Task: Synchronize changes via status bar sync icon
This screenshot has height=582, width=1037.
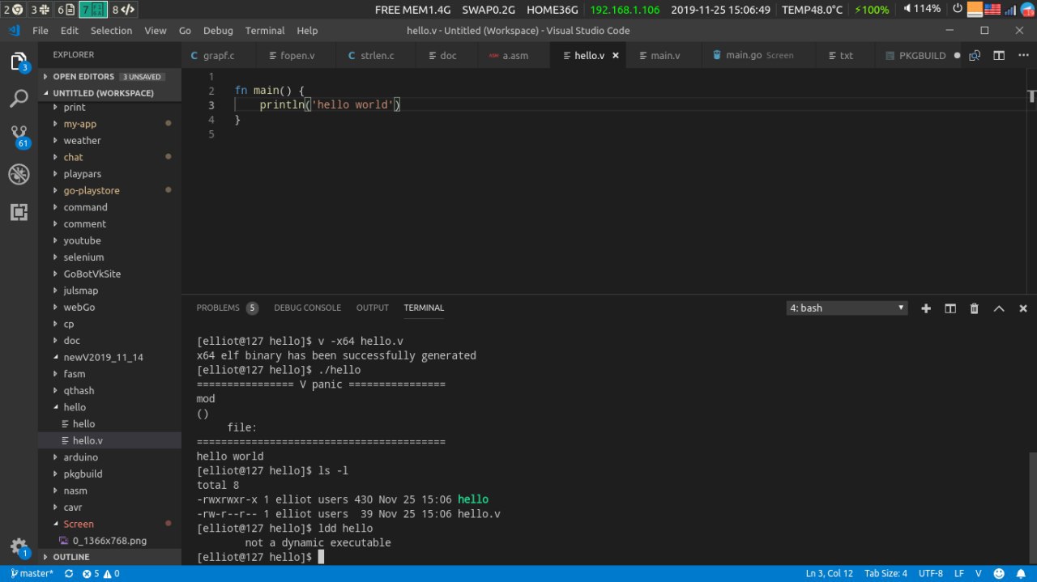Action: [69, 574]
